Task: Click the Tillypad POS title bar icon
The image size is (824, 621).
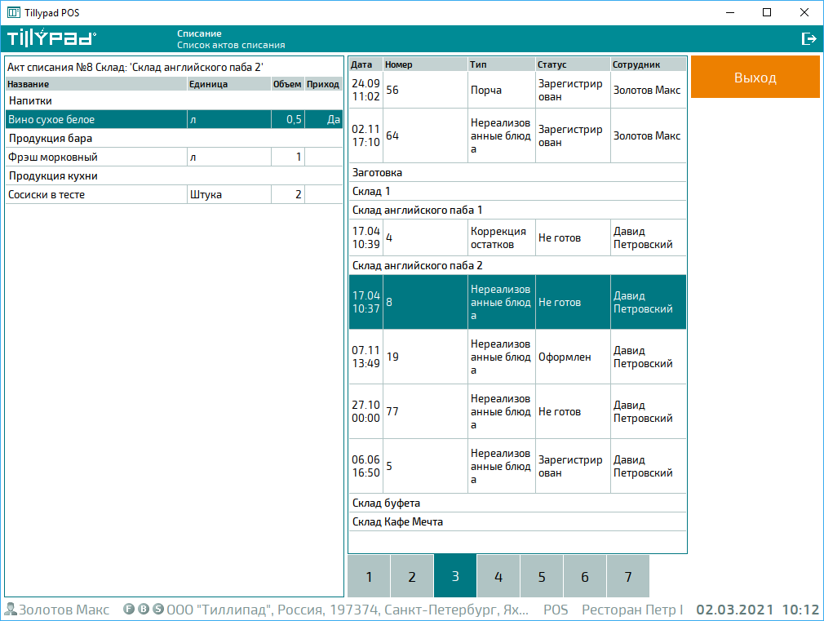Action: click(13, 13)
